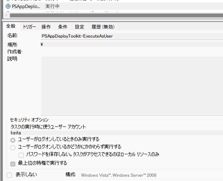
Task: Switch to the トリガー tab
Action: pos(29,27)
